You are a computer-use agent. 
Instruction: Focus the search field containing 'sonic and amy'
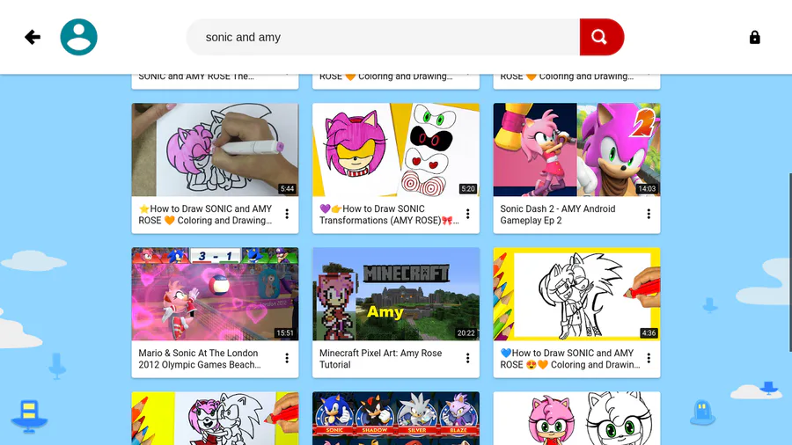383,37
